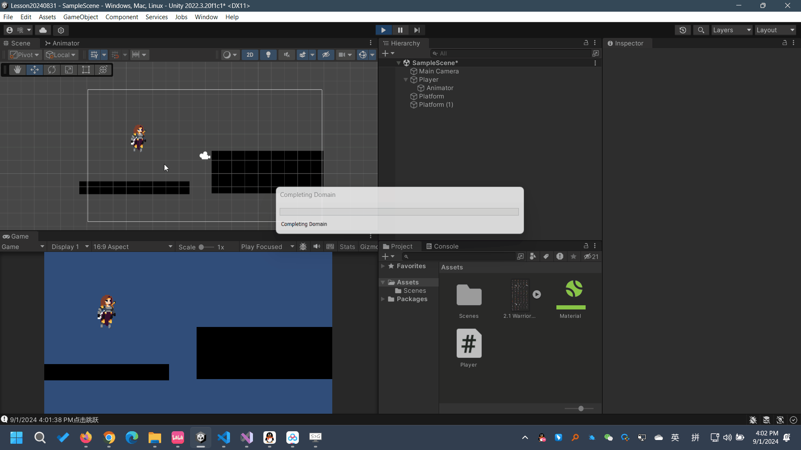Select the Rotate tool
The image size is (801, 450).
52,70
